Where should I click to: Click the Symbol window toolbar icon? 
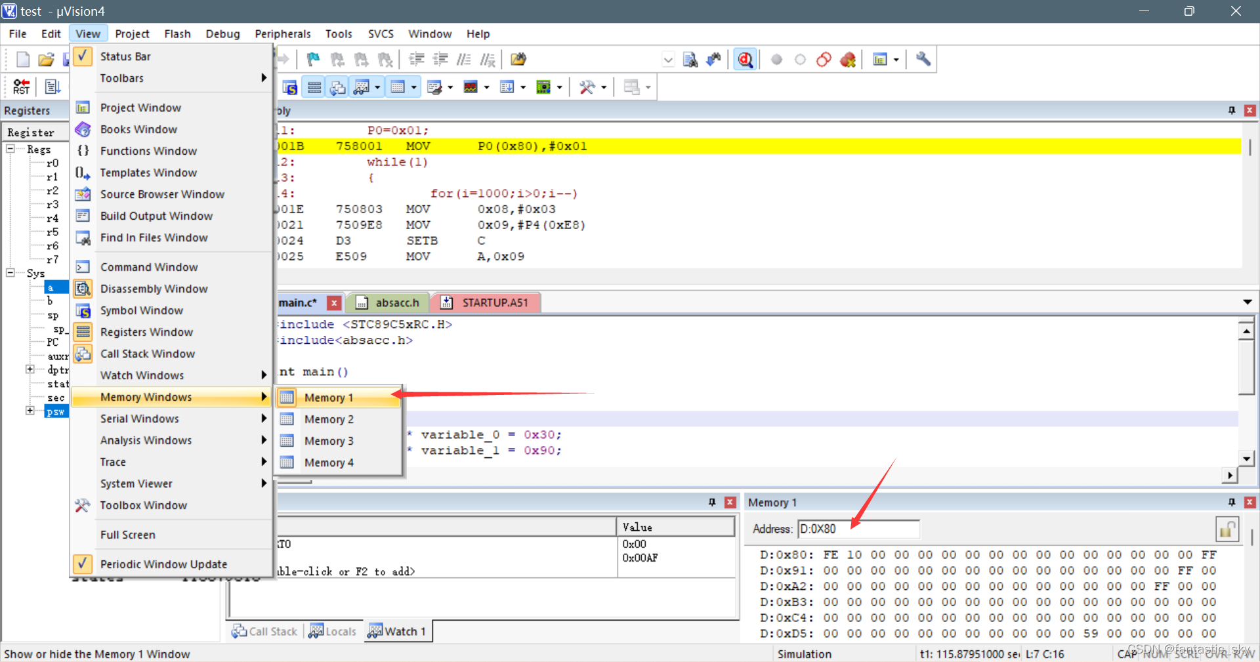(290, 87)
